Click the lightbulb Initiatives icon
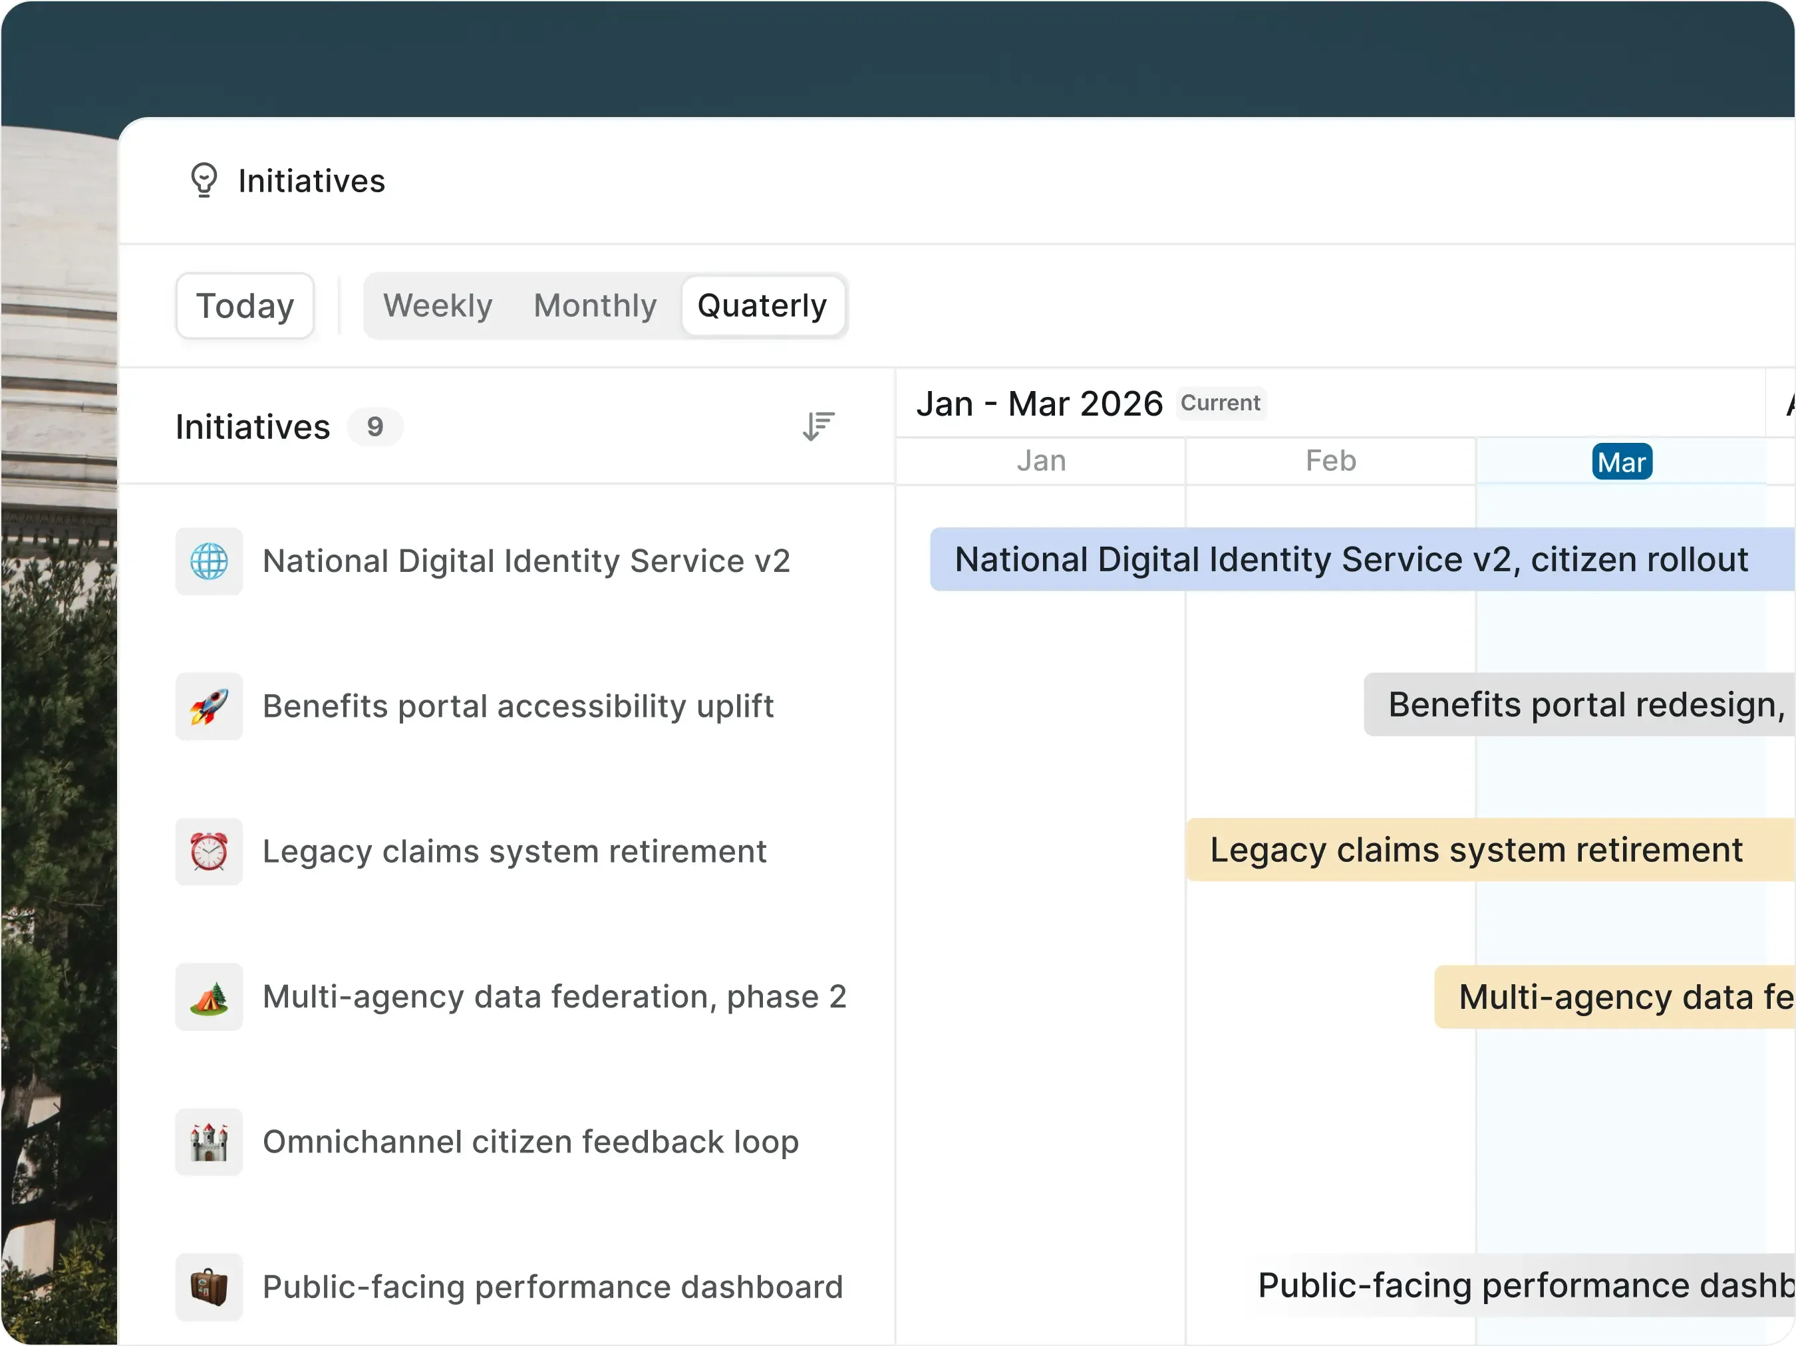This screenshot has height=1346, width=1796. click(204, 180)
